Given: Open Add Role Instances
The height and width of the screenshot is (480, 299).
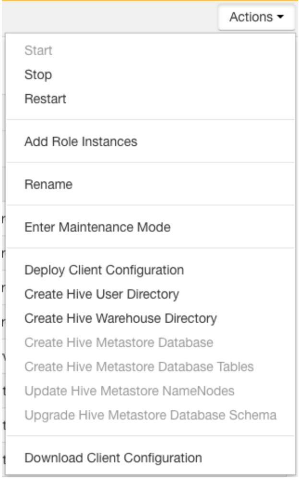Looking at the screenshot, I should tap(81, 142).
